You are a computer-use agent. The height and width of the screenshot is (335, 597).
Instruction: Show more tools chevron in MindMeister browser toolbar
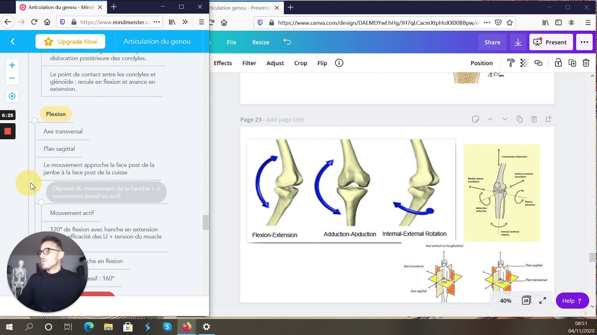[x=185, y=22]
